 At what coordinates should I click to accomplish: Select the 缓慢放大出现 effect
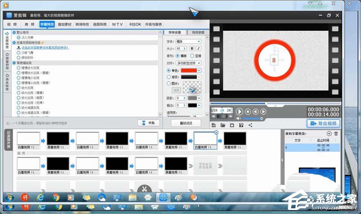pos(28,68)
